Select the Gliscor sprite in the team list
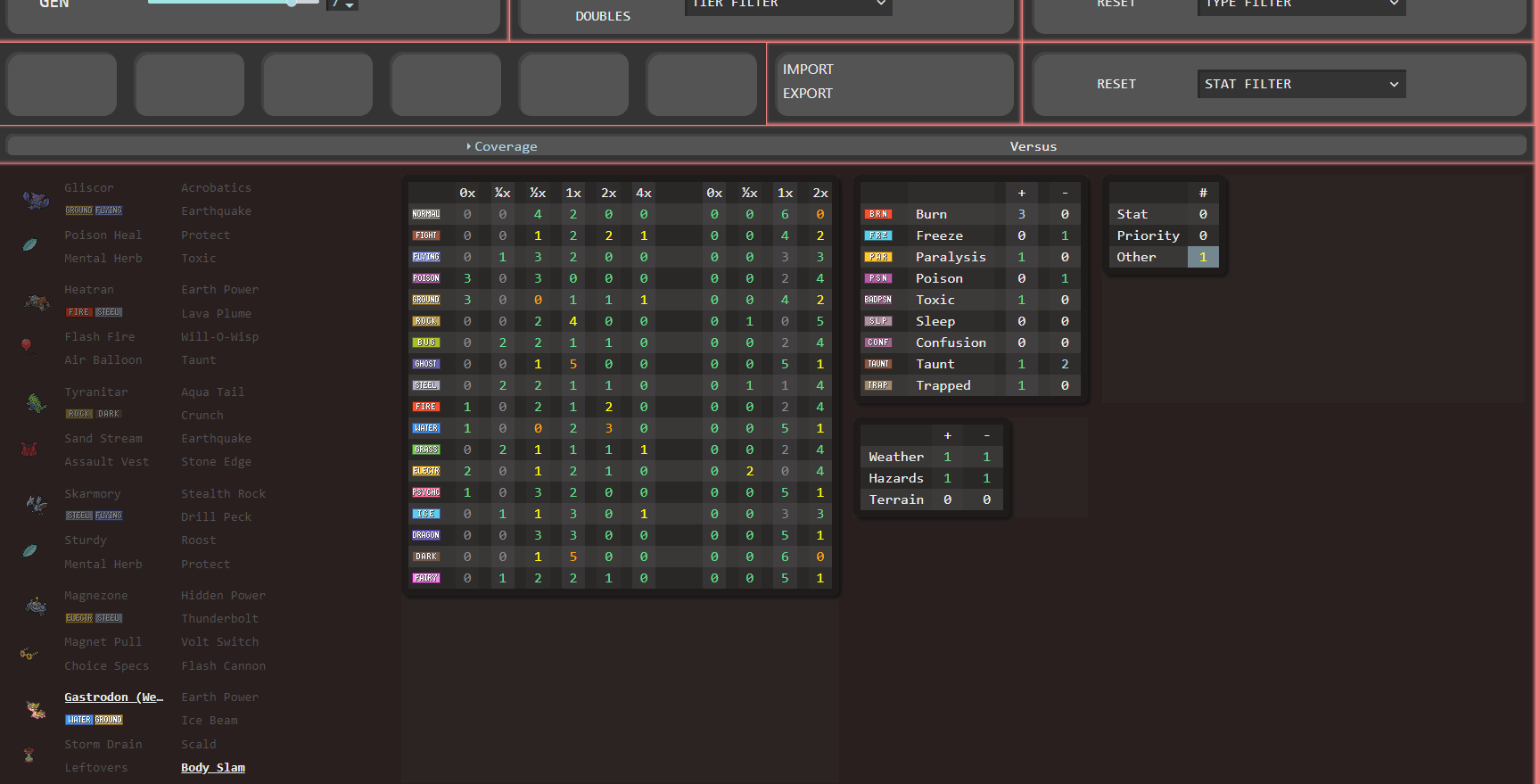The height and width of the screenshot is (784, 1540). coord(36,200)
